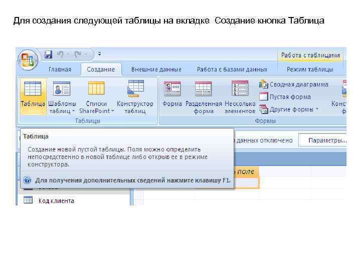This screenshot has width=361, height=270.
Task: Save using the floppy disk icon
Action: point(48,54)
